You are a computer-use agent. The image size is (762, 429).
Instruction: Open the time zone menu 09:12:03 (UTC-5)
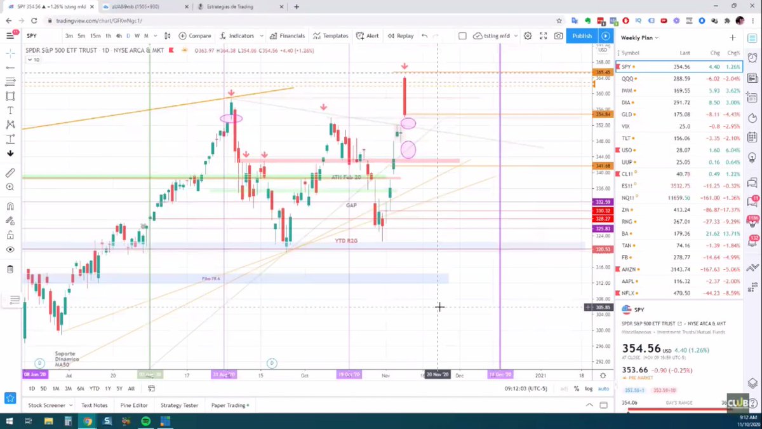(525, 388)
